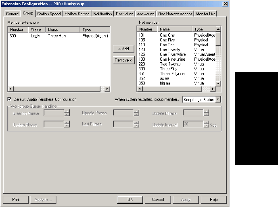The width and height of the screenshot is (278, 207).
Task: Select non-member 120 One Twenty
Action: pyautogui.click(x=176, y=49)
